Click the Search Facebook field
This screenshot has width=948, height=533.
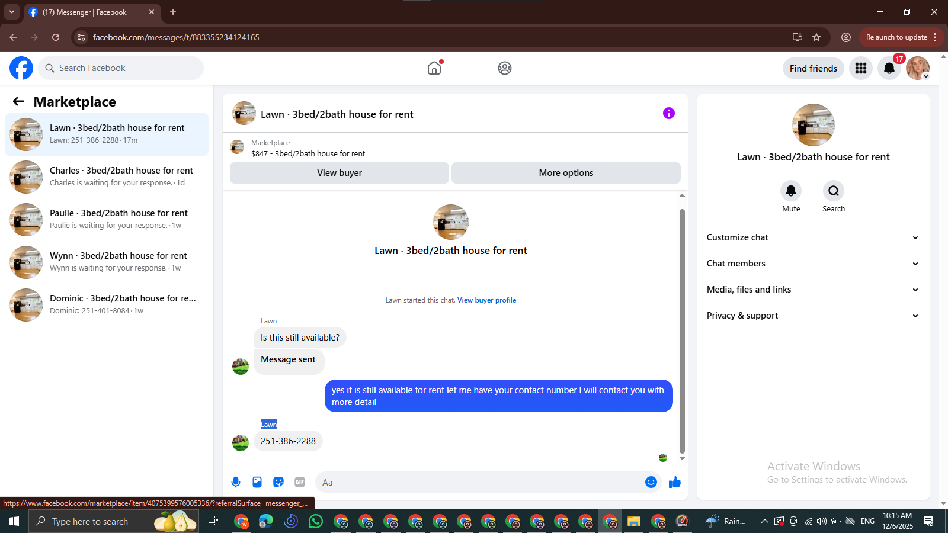click(x=121, y=68)
